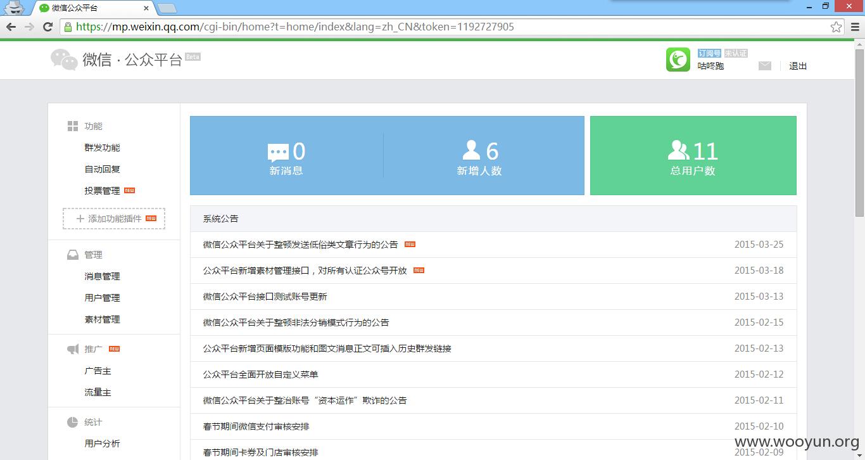This screenshot has height=460, width=865.
Task: Click incognito spy icon in title bar
Action: (14, 8)
